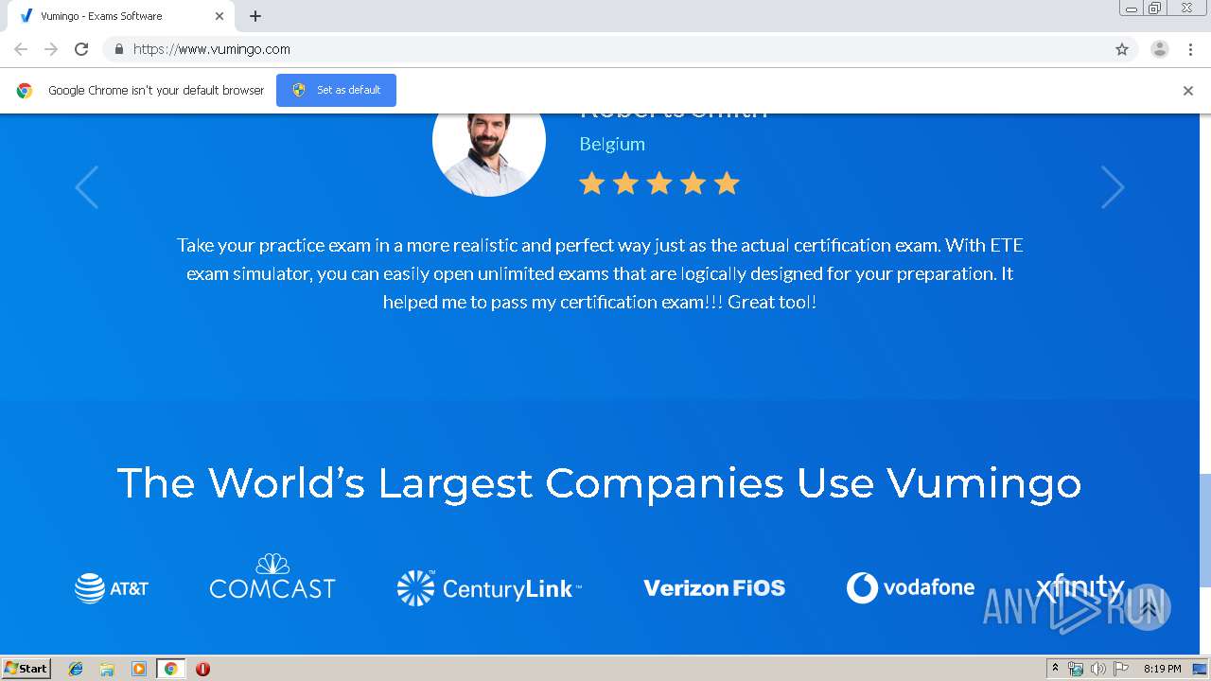The height and width of the screenshot is (681, 1211).
Task: Click the back-to-top double chevron button
Action: pos(1148,607)
